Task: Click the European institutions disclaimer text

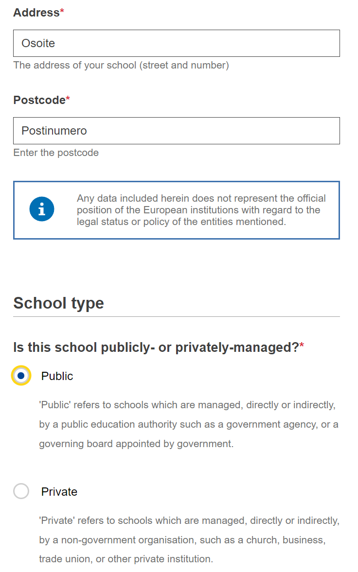Action: click(x=201, y=210)
